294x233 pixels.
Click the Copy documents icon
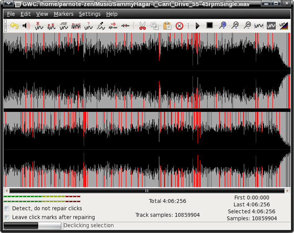point(155,26)
